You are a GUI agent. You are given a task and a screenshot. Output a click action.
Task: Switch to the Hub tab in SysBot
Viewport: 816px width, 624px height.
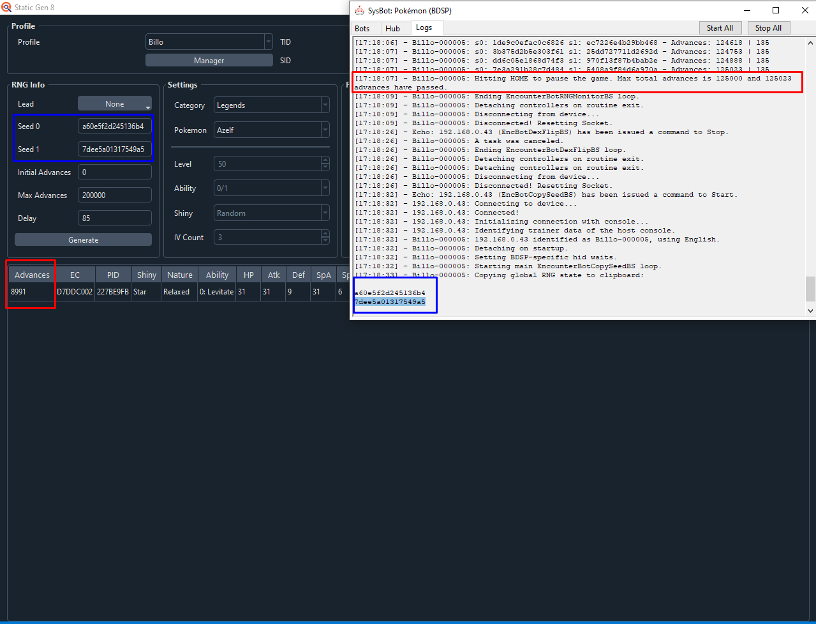coord(393,28)
